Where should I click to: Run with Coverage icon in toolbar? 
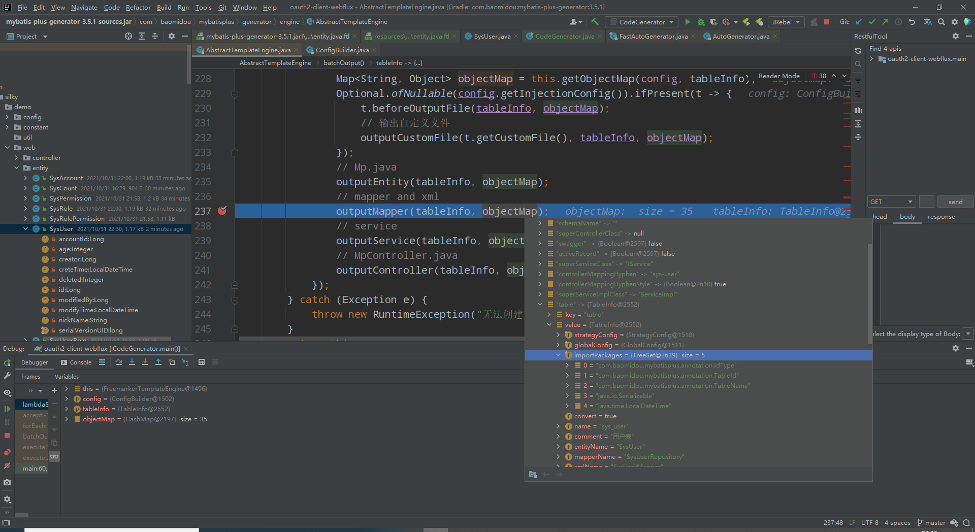(714, 22)
